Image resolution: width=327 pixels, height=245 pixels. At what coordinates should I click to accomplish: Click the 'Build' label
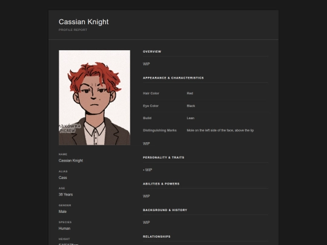click(147, 118)
